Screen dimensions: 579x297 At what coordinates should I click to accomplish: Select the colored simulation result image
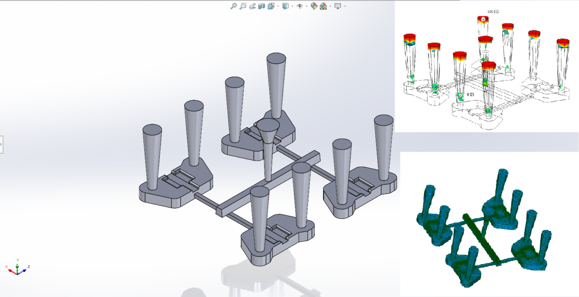(486, 68)
